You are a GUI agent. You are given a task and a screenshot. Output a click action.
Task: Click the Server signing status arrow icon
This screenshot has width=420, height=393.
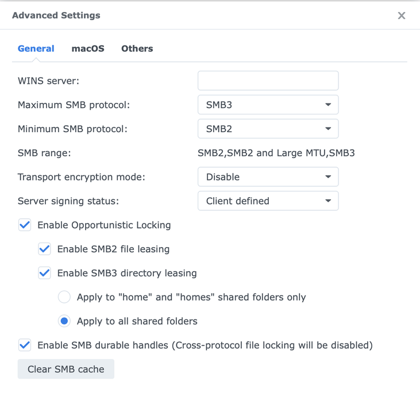point(328,201)
